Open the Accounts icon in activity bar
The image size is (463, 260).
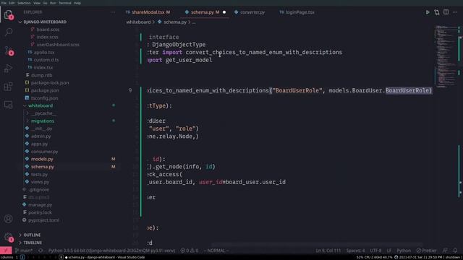click(x=8, y=219)
